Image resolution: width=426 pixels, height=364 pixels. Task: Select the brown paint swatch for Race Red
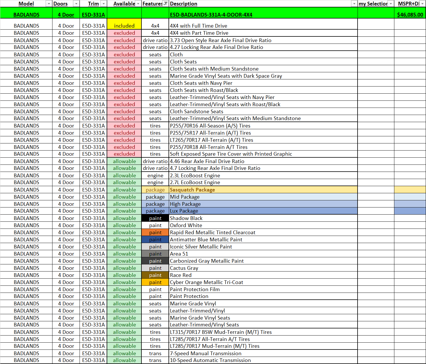pos(155,275)
